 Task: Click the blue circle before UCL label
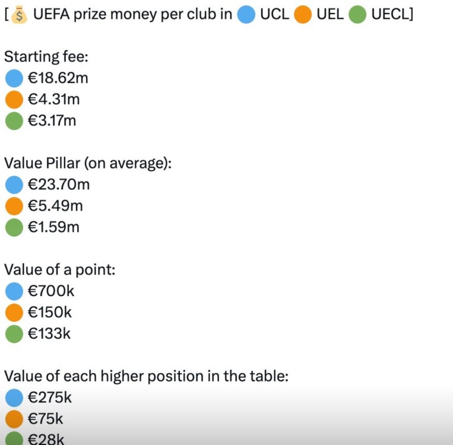[x=246, y=14]
